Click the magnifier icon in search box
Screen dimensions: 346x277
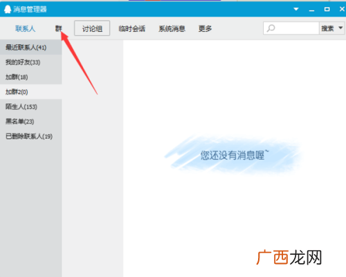click(271, 28)
